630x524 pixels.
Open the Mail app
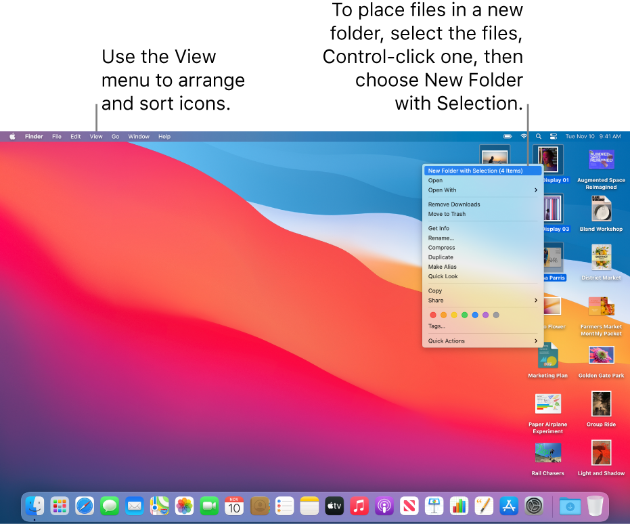click(133, 506)
